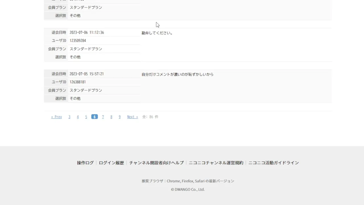Select スタンダードプラン for user 126388181
This screenshot has height=205, width=364.
[x=86, y=90]
